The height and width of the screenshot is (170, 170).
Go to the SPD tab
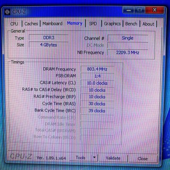(93, 24)
